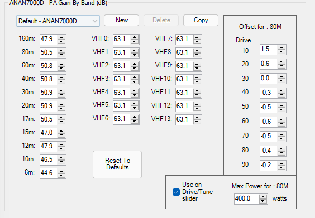Click the 10m gain value 46.5

click(x=49, y=159)
